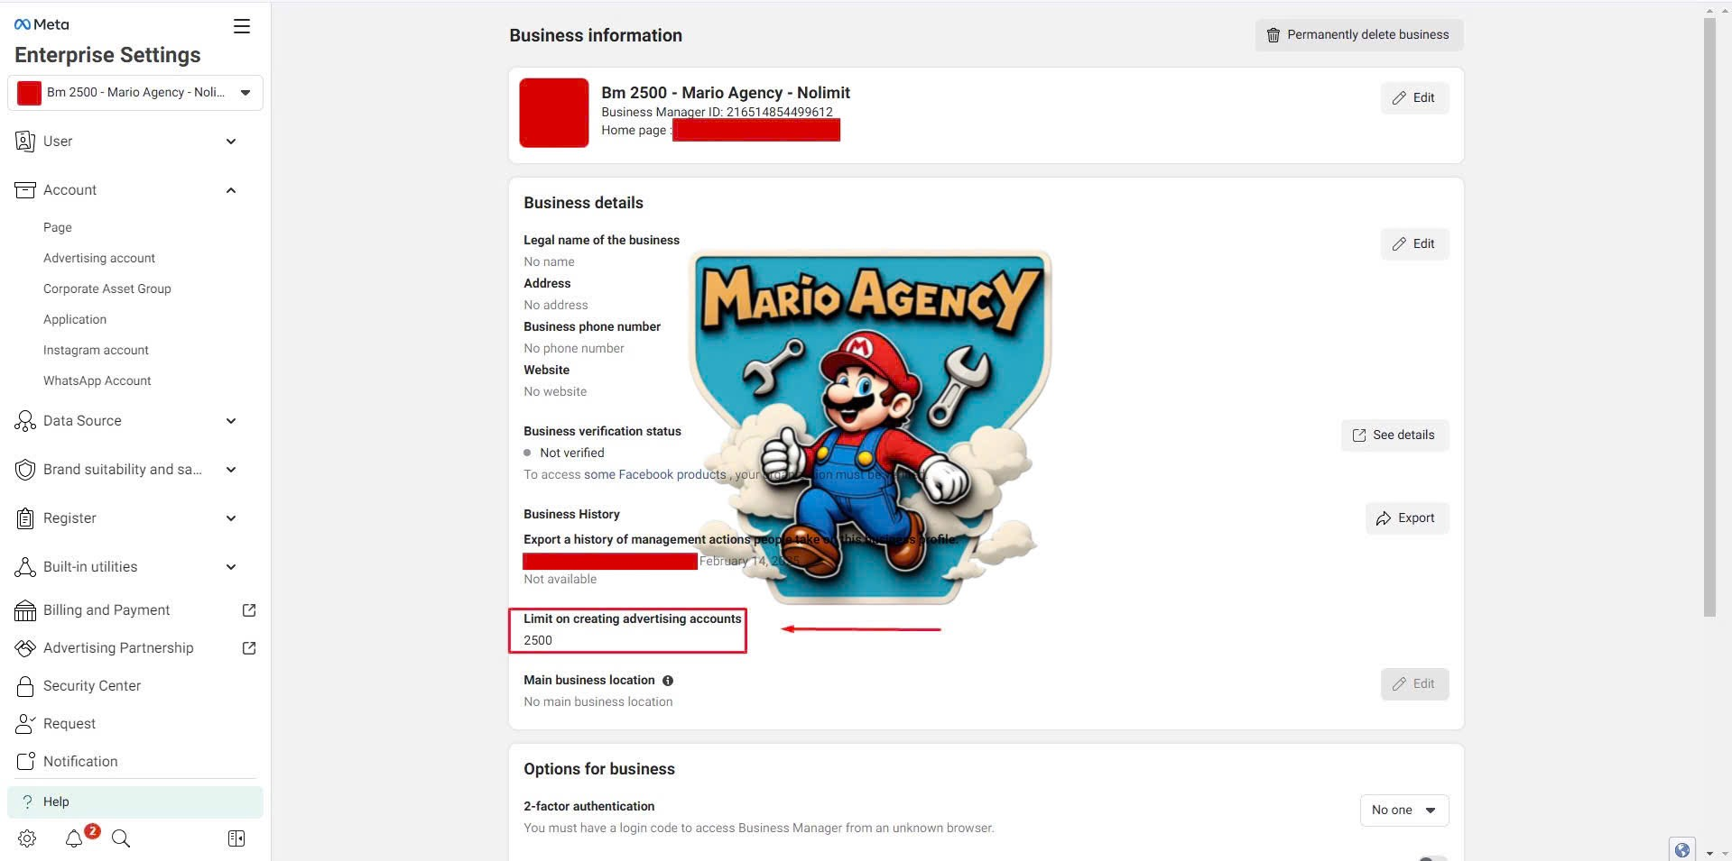Viewport: 1732px width, 861px height.
Task: Click the Help question mark icon
Action: [27, 802]
